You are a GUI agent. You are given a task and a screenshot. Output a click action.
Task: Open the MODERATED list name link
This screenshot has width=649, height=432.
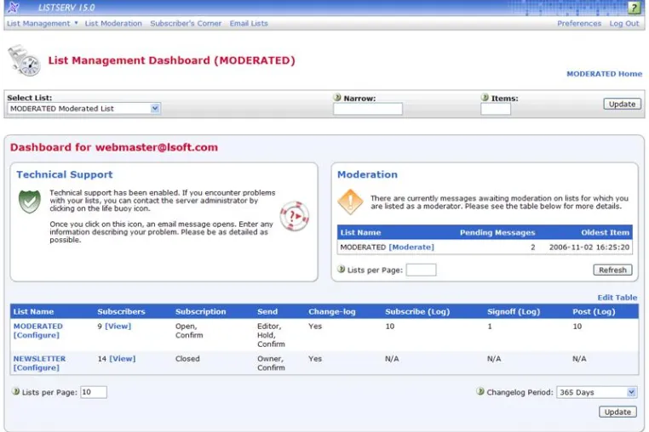38,327
